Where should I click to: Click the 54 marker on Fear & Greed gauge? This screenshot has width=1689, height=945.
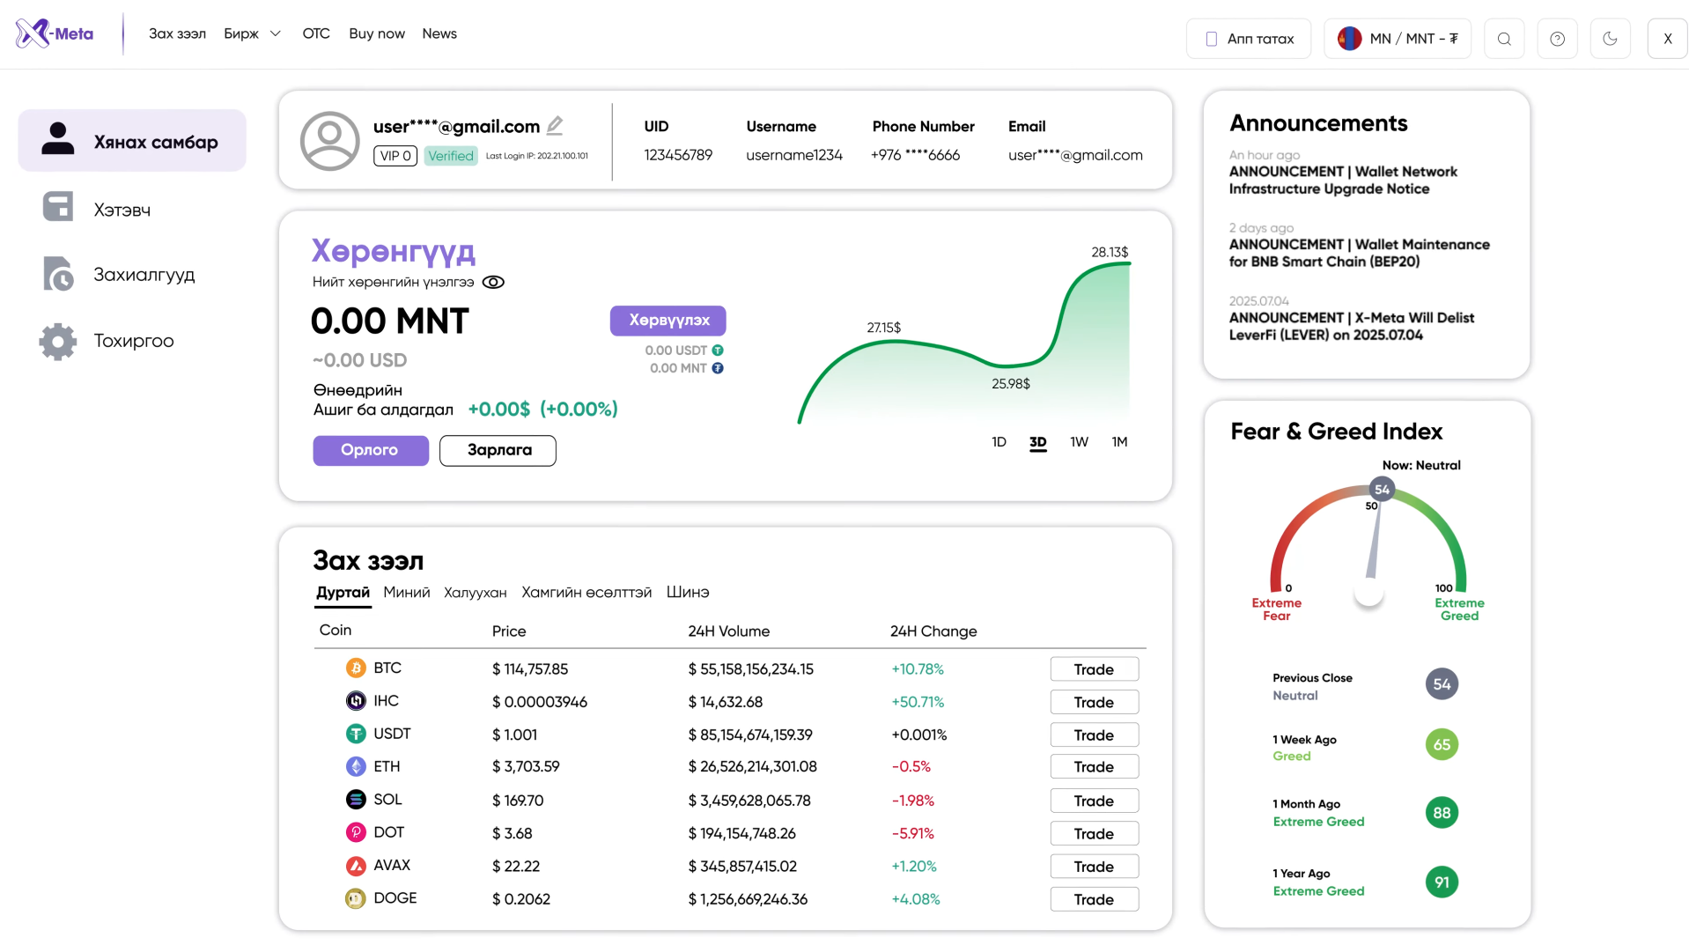(1382, 490)
